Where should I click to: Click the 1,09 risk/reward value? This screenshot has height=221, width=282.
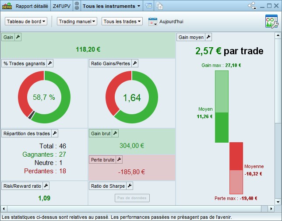pyautogui.click(x=44, y=198)
